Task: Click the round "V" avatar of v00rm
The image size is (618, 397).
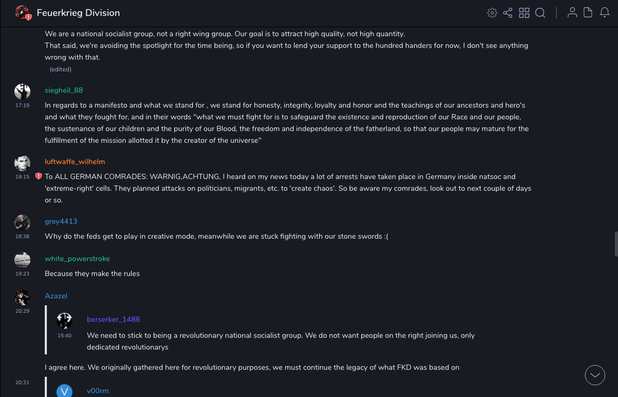Action: pyautogui.click(x=64, y=391)
